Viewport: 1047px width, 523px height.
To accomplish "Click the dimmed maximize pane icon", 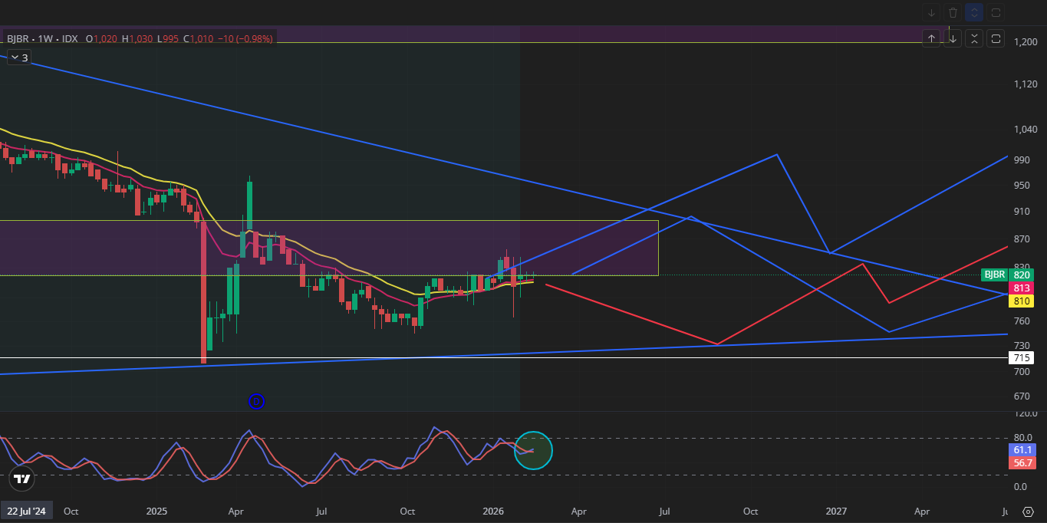I will pos(996,12).
